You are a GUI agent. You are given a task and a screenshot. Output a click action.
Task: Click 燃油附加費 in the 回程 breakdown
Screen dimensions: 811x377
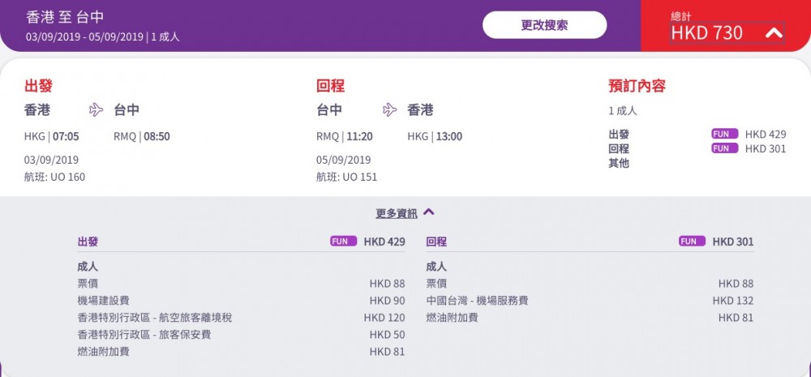click(452, 318)
